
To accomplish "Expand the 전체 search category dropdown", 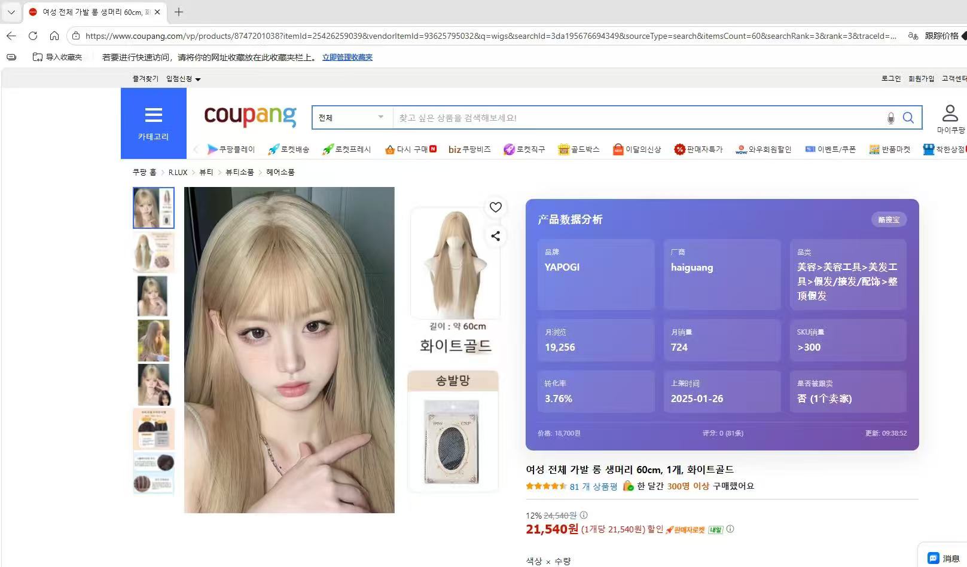I will [352, 118].
